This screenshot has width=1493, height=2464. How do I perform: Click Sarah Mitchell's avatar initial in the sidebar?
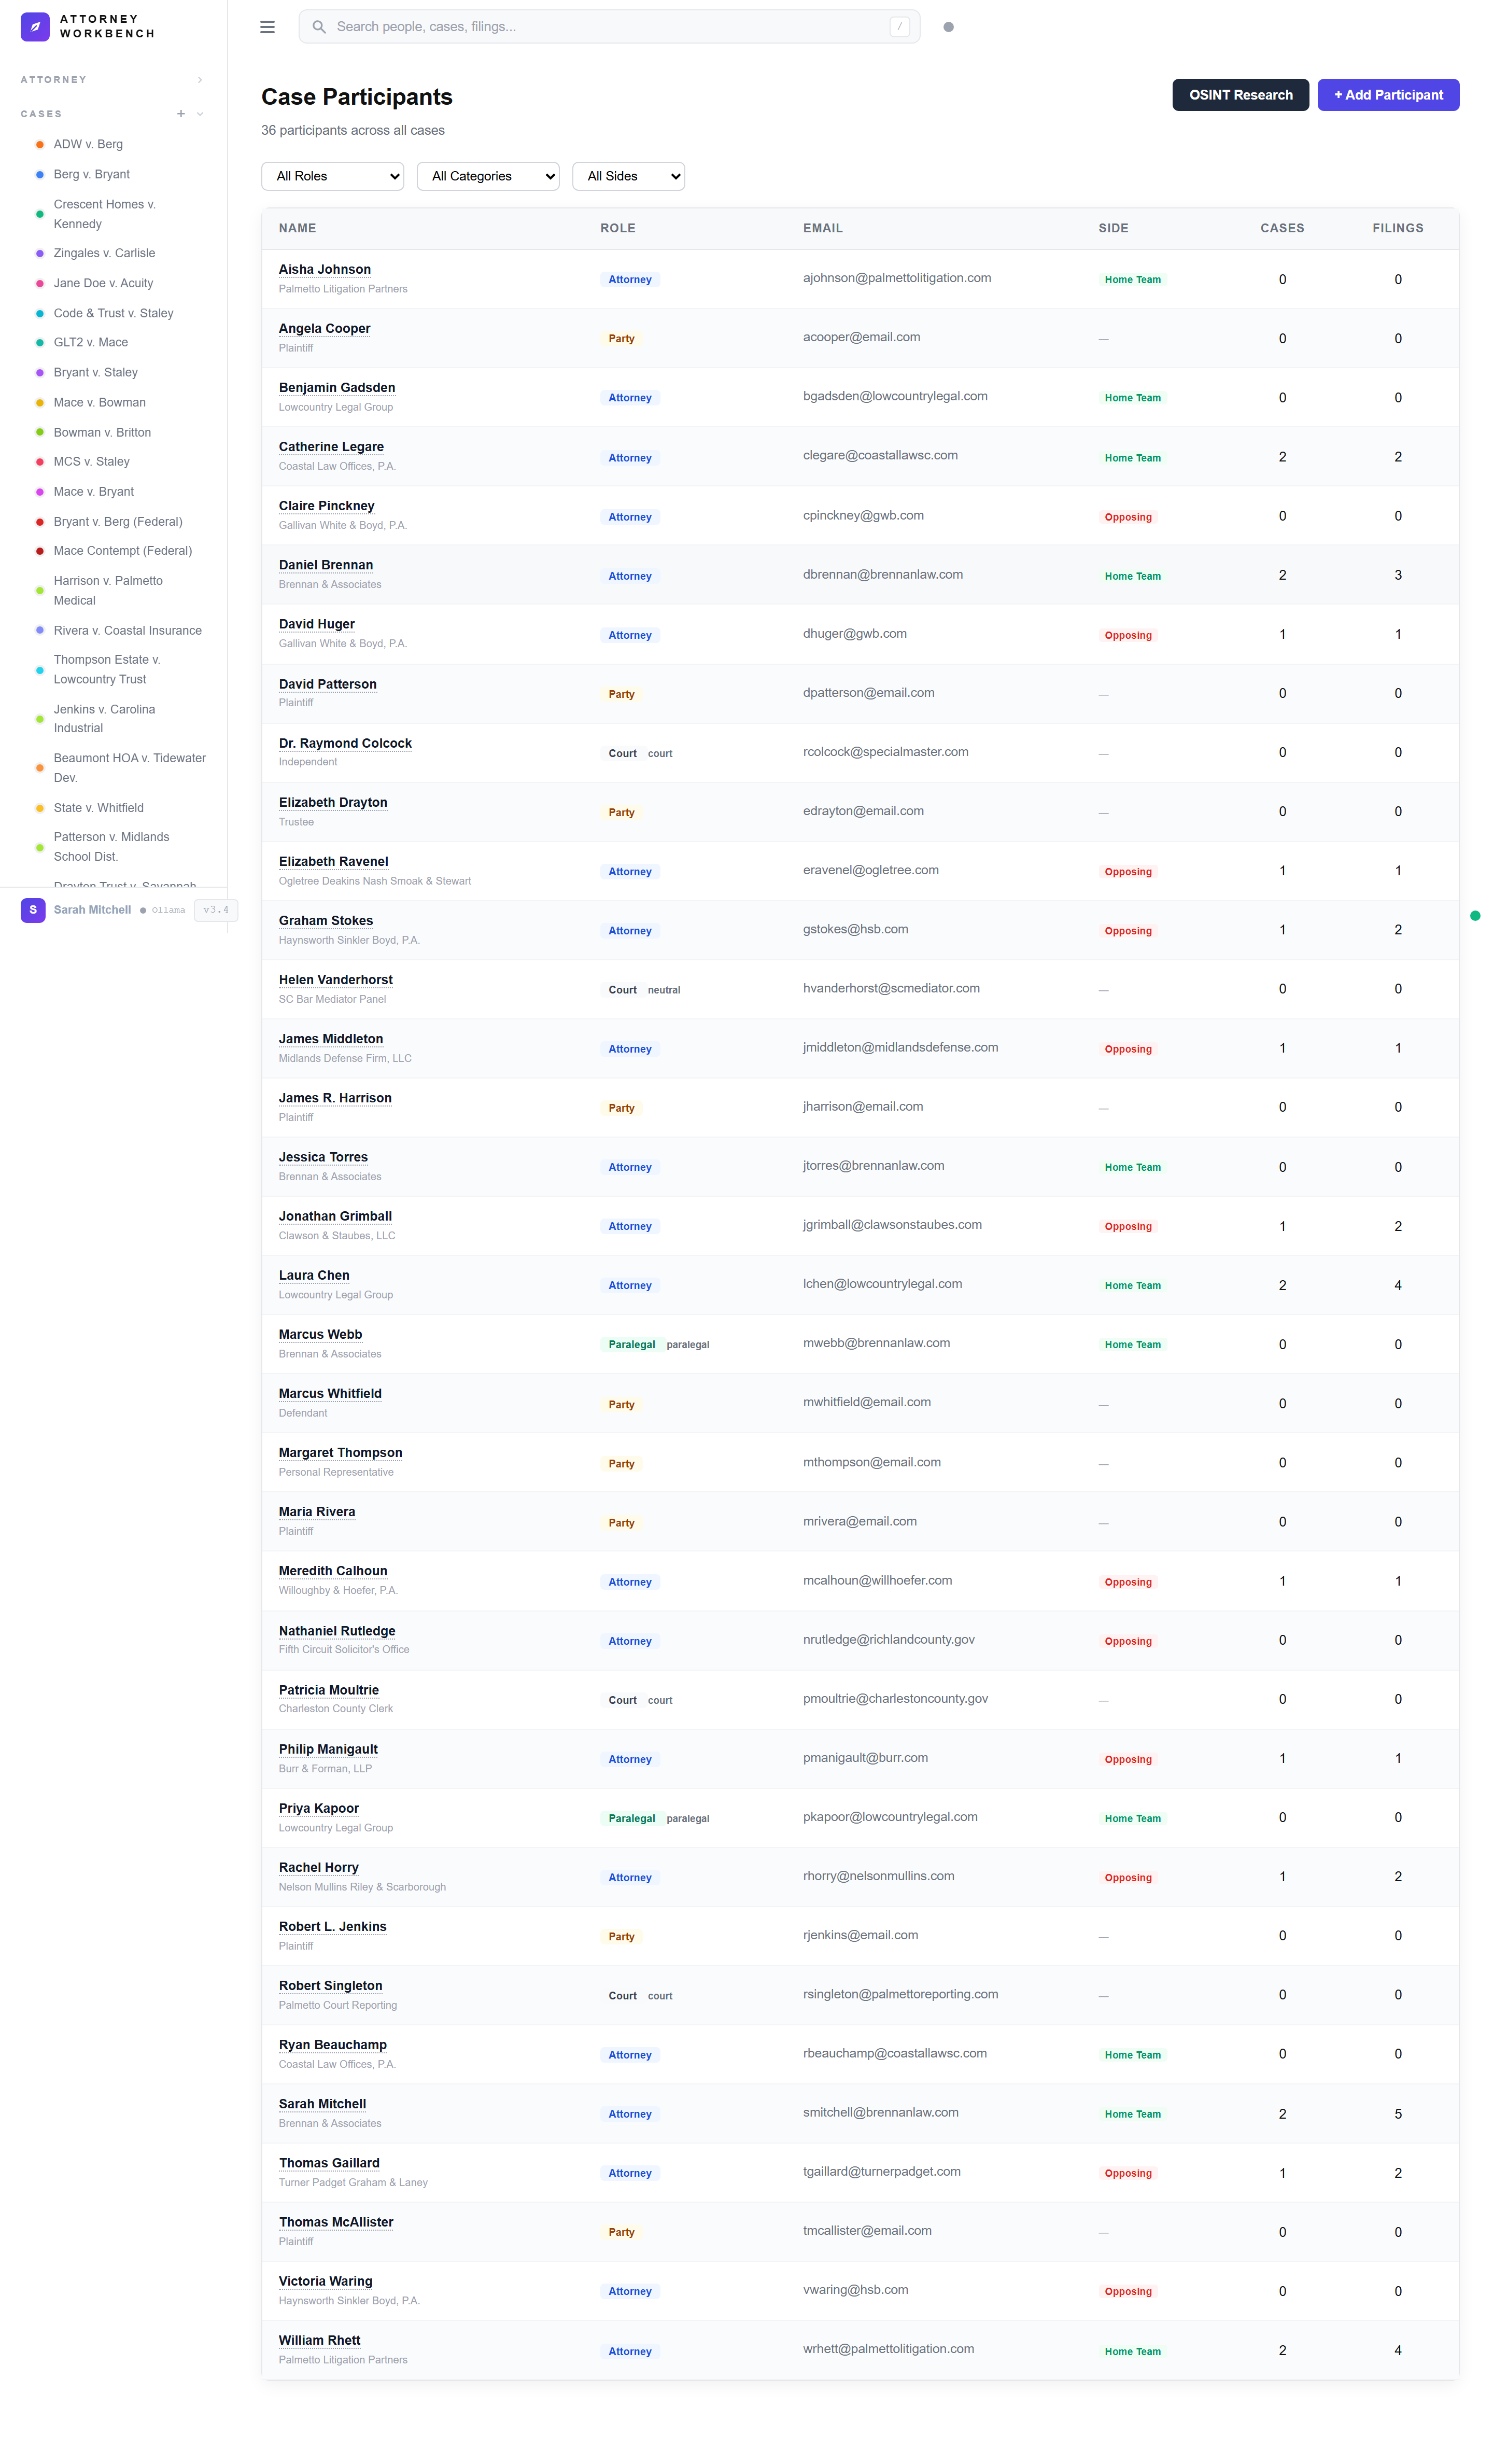[32, 909]
